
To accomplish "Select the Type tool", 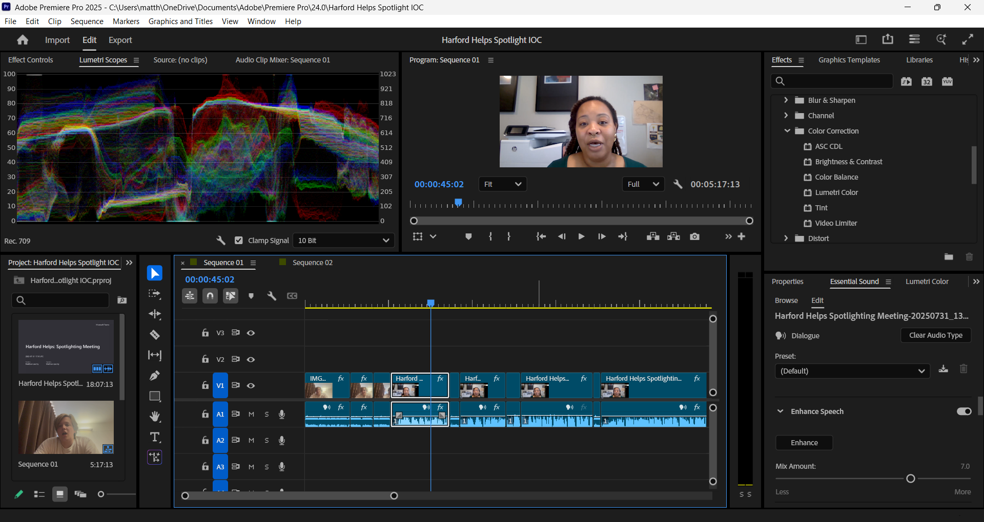I will (x=154, y=437).
